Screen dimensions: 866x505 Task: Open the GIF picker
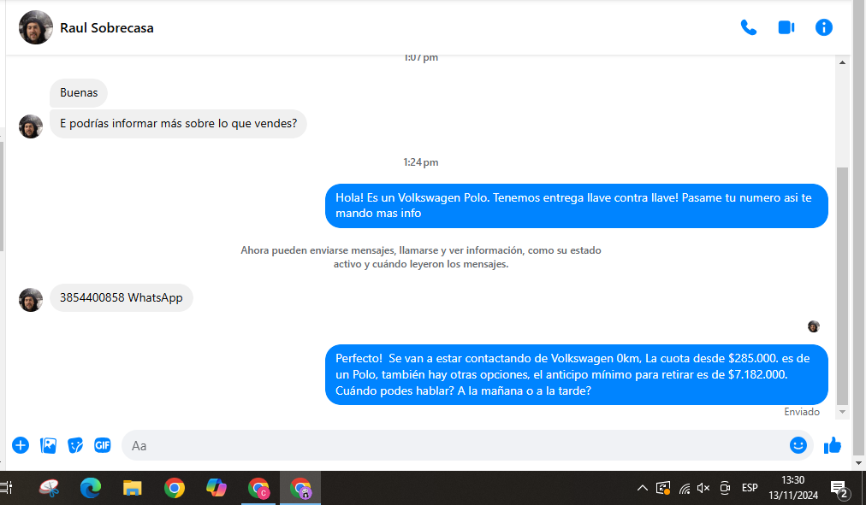[x=102, y=445]
